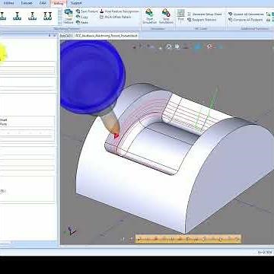The width and height of the screenshot is (274, 274).
Task: Click Generate Setup Sheet
Action: pos(205,14)
